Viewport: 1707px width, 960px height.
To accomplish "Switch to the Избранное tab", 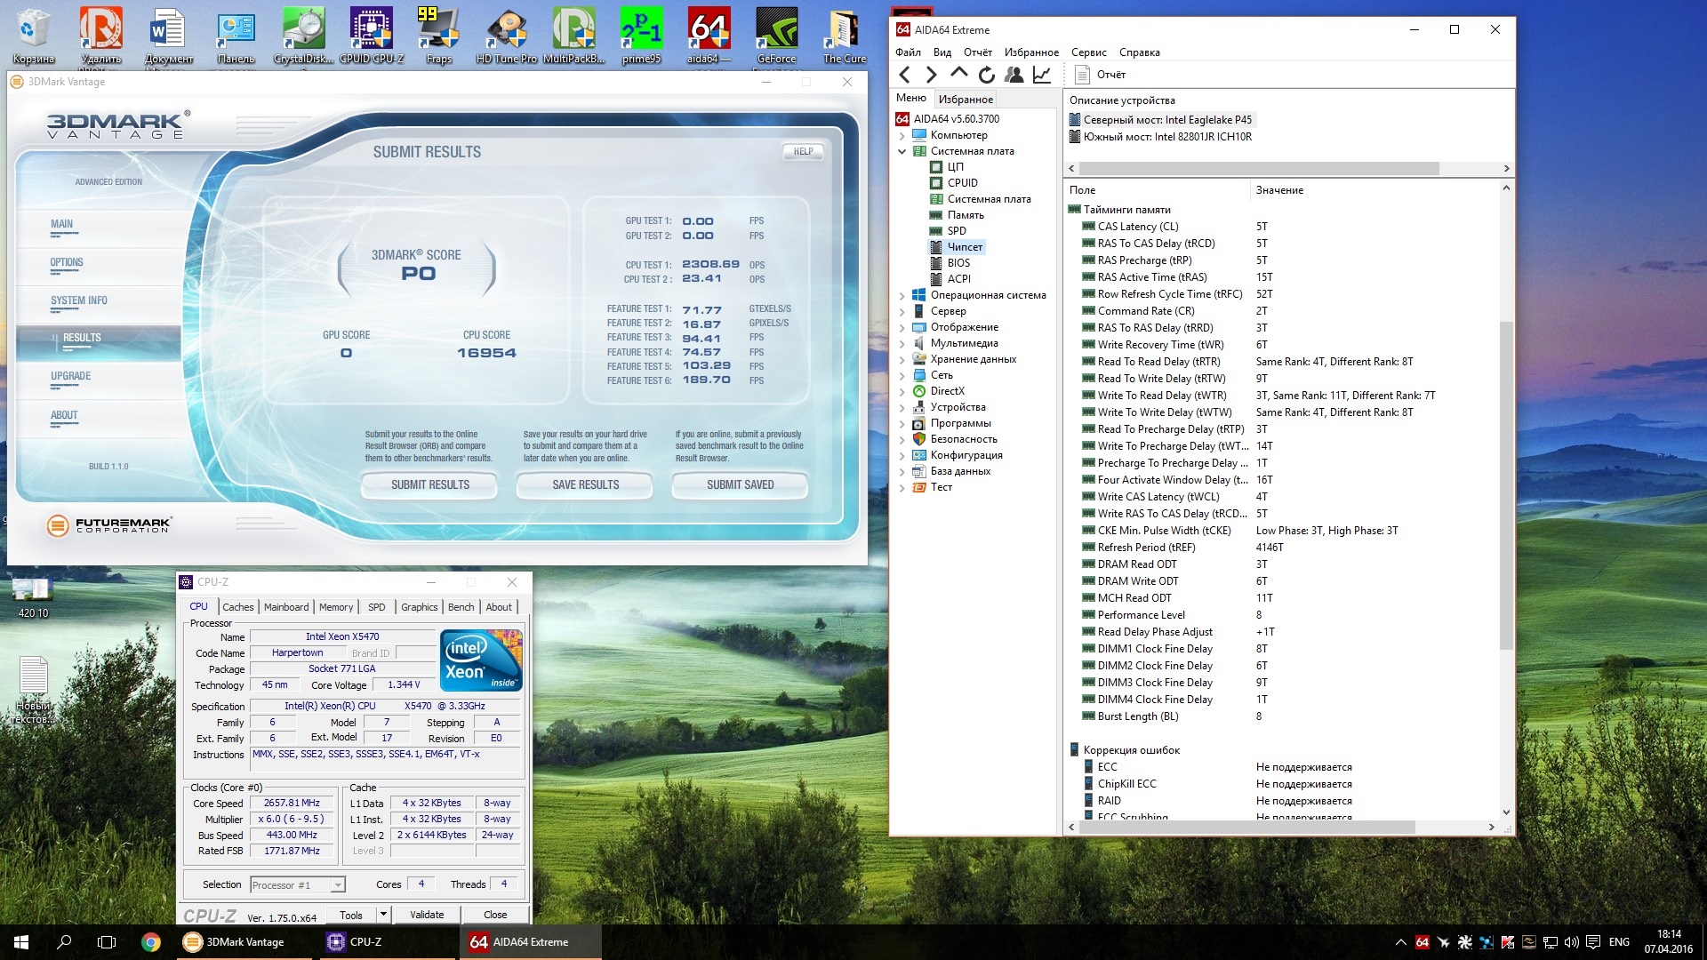I will [x=966, y=100].
